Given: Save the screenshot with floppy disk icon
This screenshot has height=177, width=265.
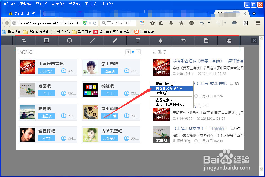Looking at the screenshot, I should pos(206,40).
